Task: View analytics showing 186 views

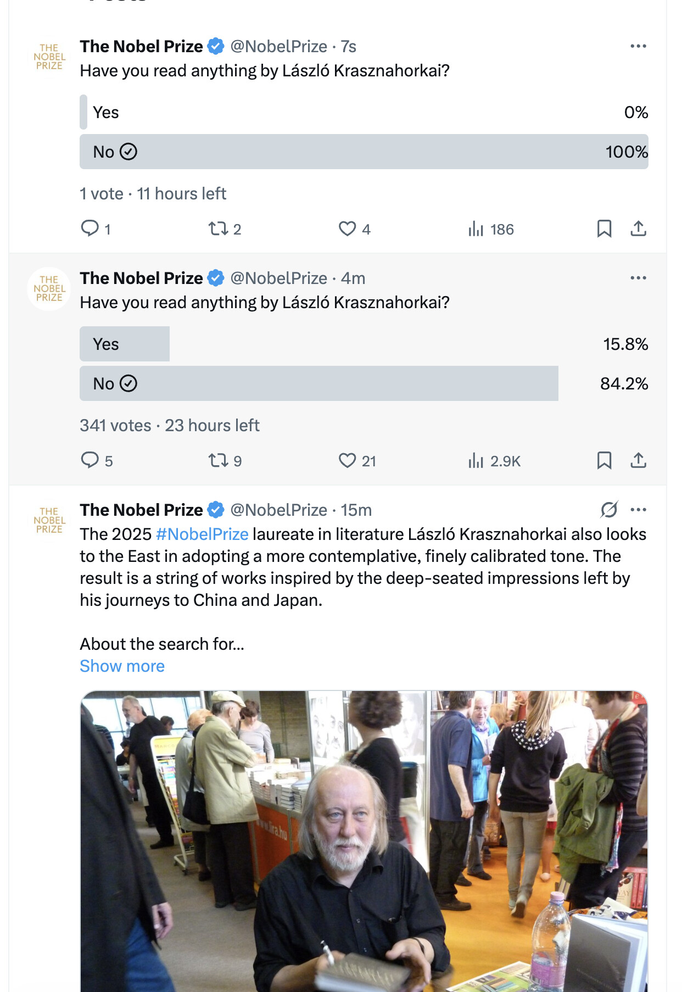Action: click(x=476, y=229)
